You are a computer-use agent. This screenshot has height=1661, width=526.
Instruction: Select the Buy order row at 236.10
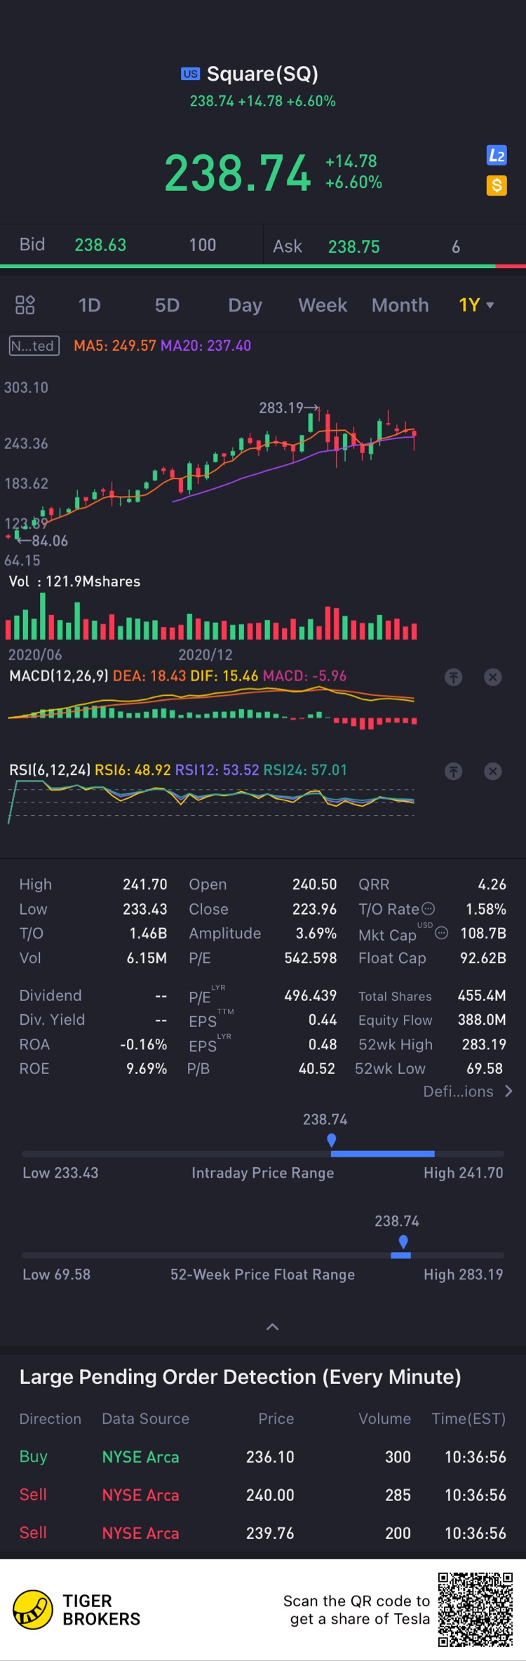click(x=263, y=1457)
